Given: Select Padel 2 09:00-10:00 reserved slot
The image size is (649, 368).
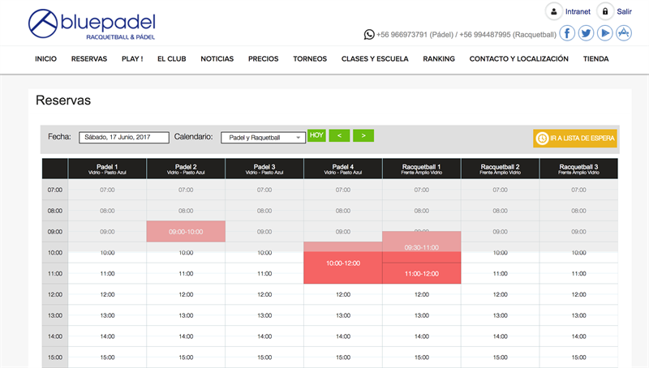Looking at the screenshot, I should pos(186,231).
